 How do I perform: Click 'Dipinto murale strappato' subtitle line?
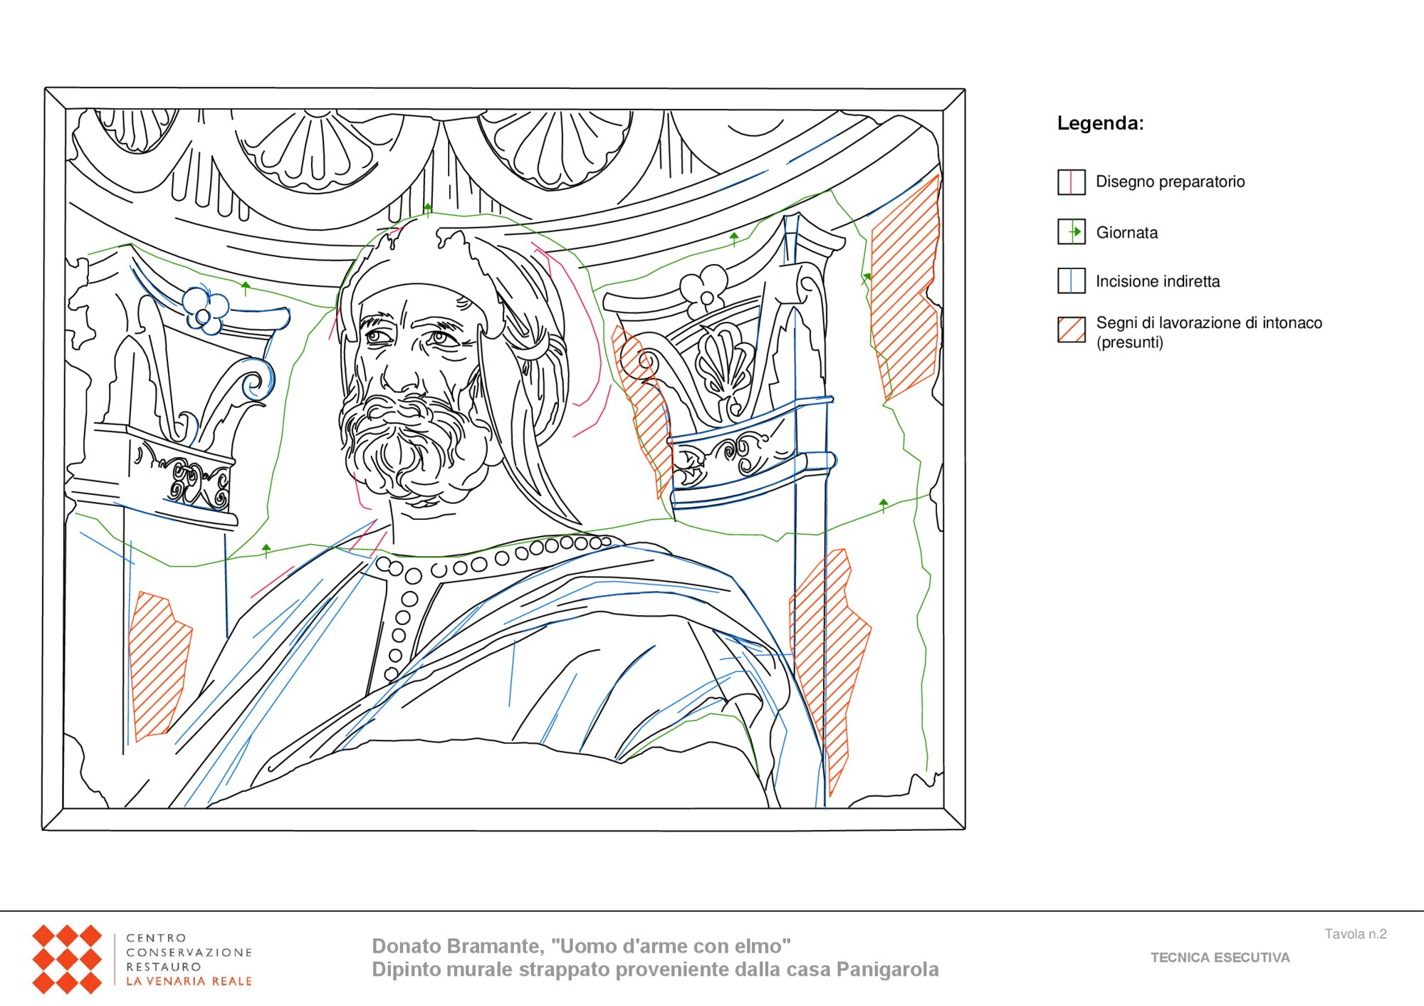(655, 970)
